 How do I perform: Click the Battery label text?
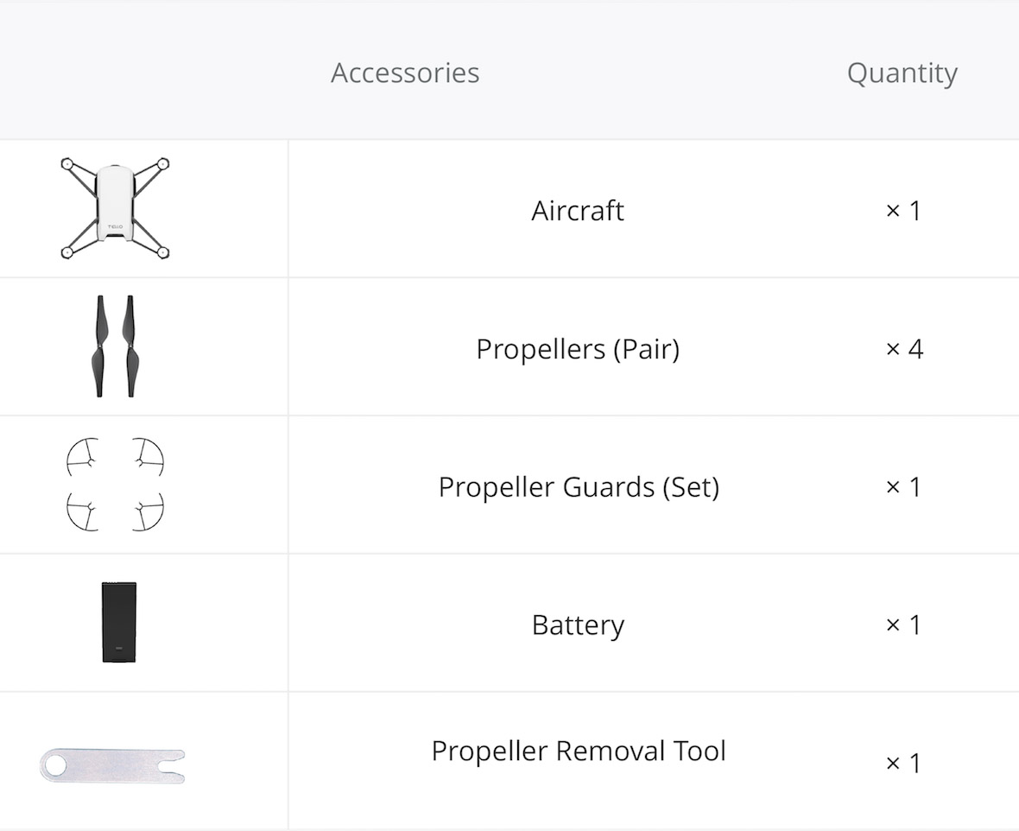[578, 625]
